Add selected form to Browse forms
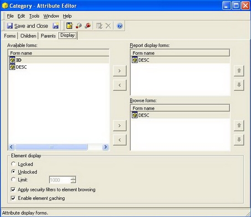Screen dimensions: 251x217 tap(120, 126)
